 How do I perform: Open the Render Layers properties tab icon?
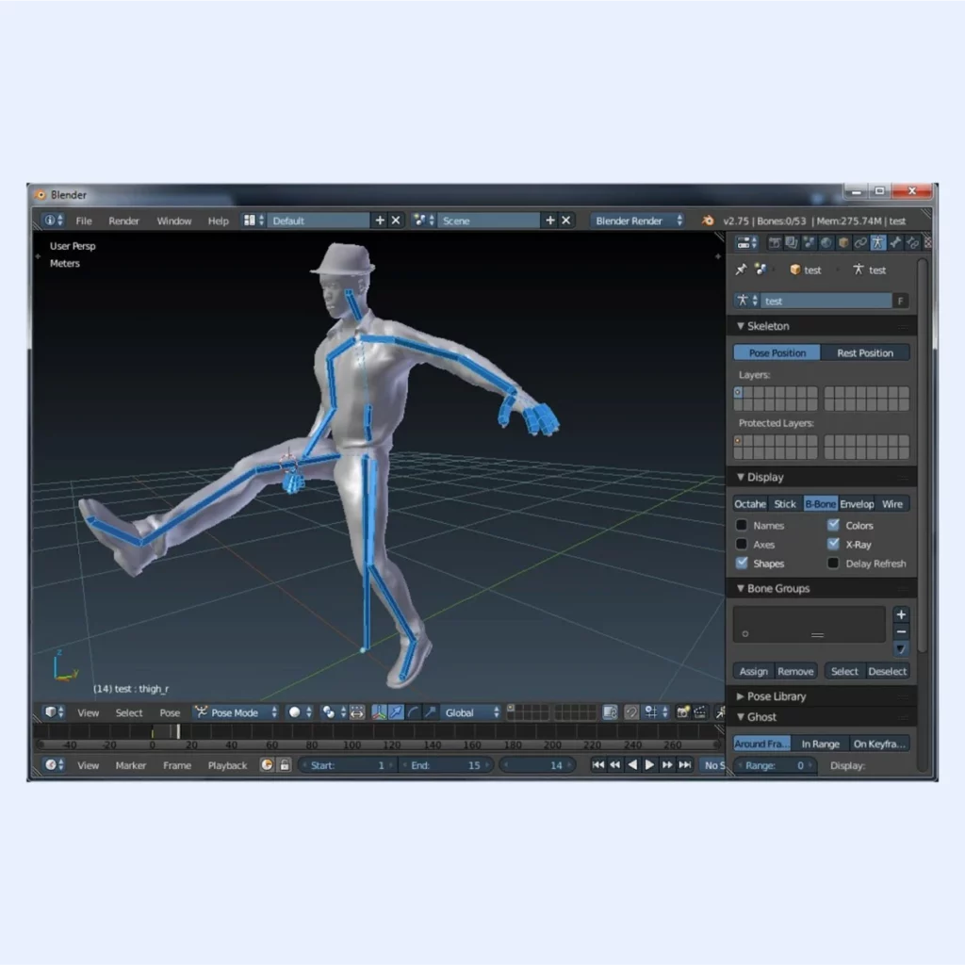[x=792, y=243]
